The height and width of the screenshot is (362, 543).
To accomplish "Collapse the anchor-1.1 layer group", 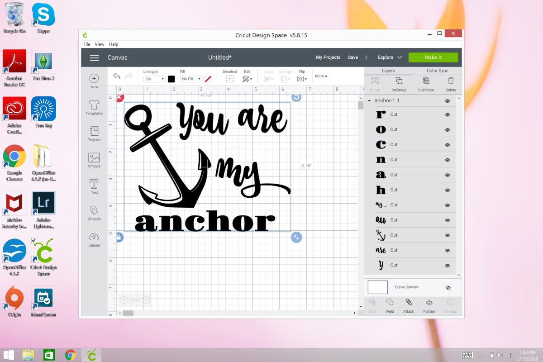I will pos(369,101).
